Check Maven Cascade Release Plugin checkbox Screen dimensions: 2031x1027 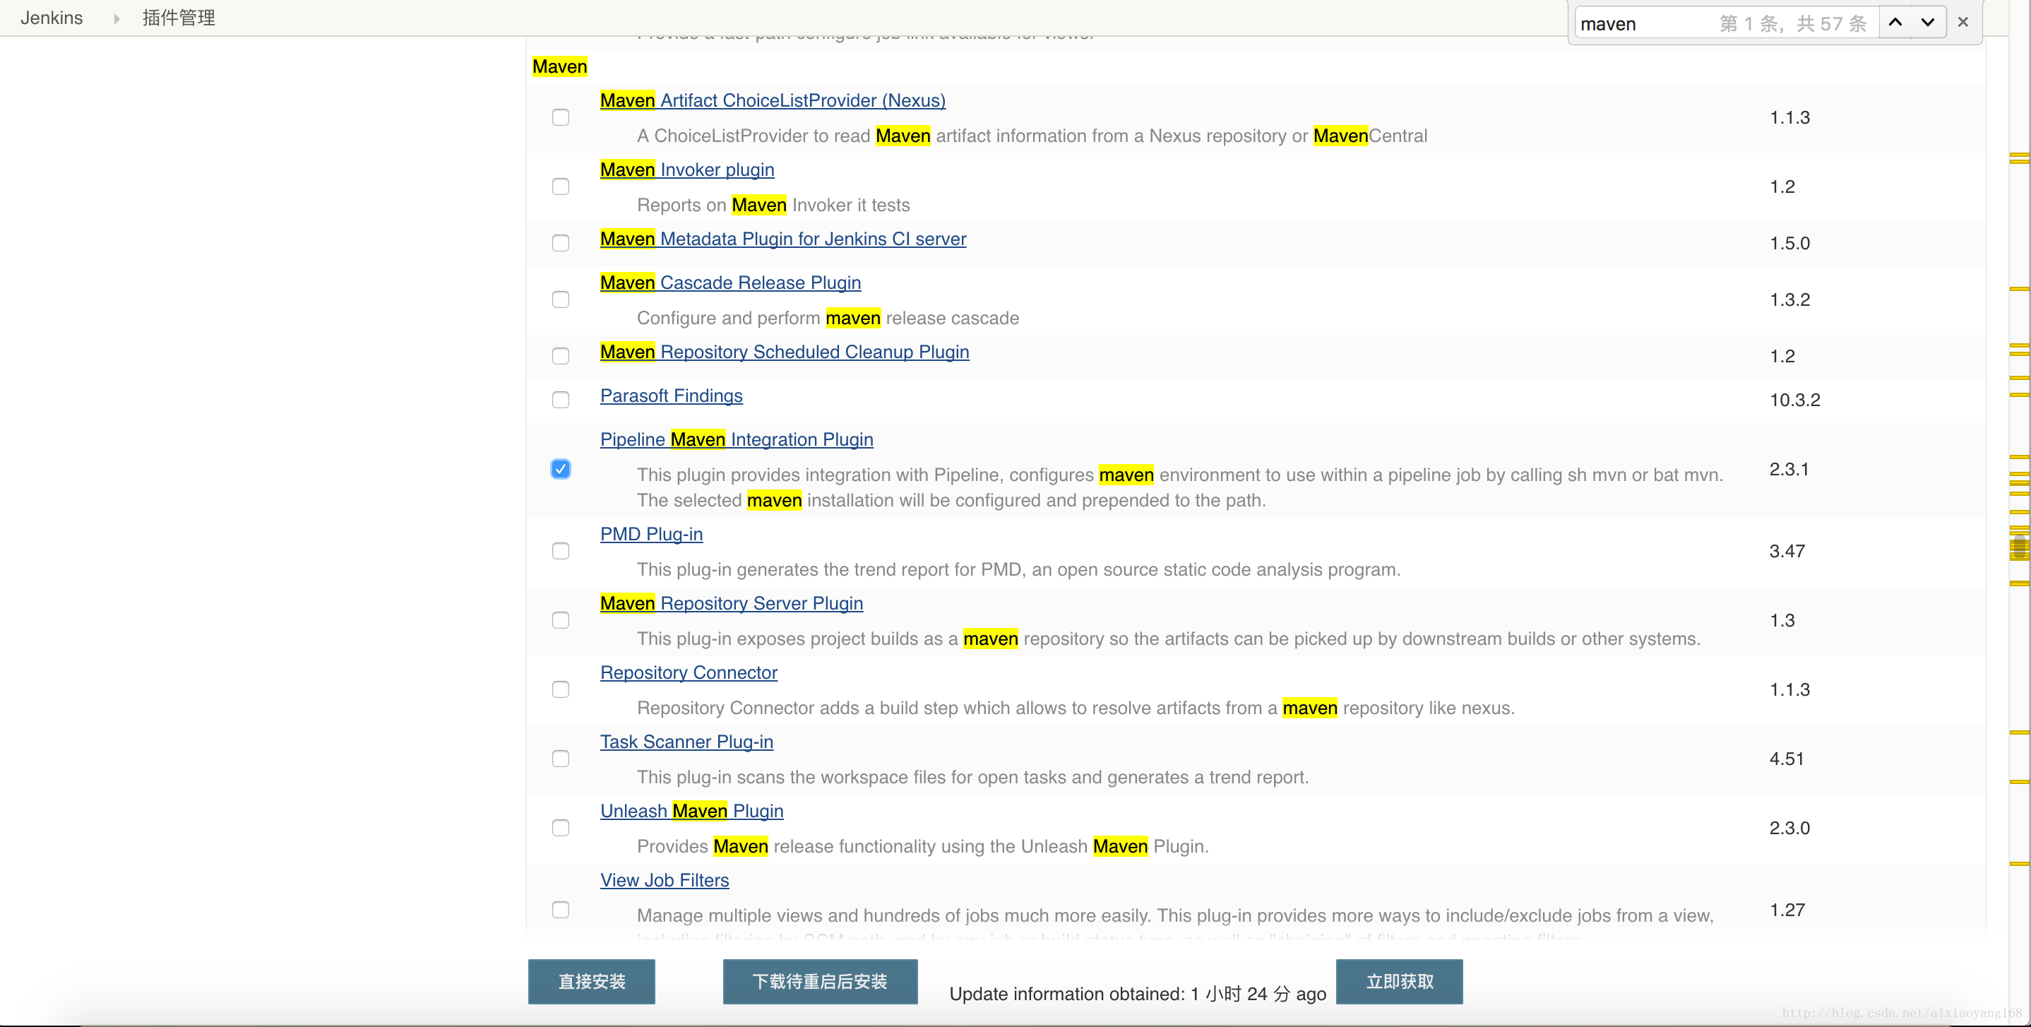pyautogui.click(x=561, y=299)
